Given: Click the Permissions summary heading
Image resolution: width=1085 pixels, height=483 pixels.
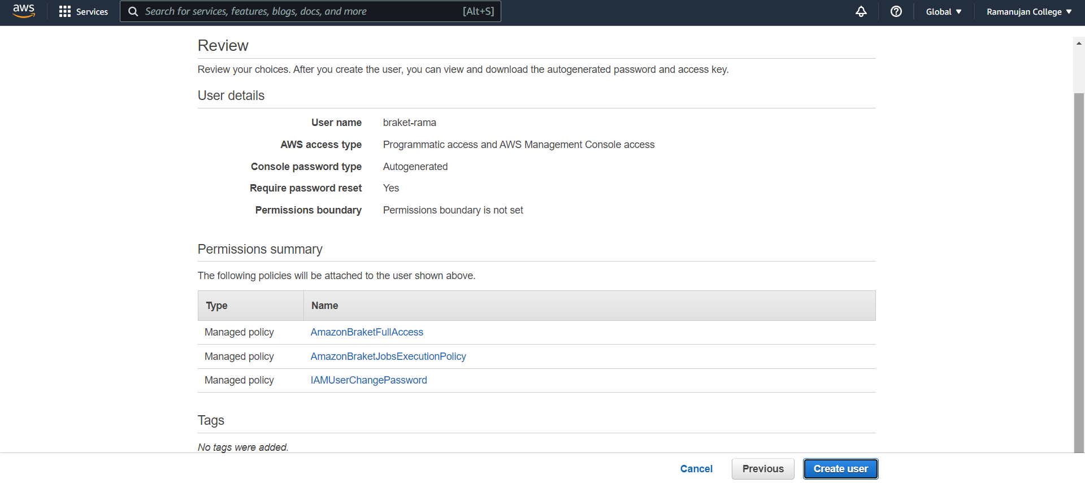Looking at the screenshot, I should [260, 249].
